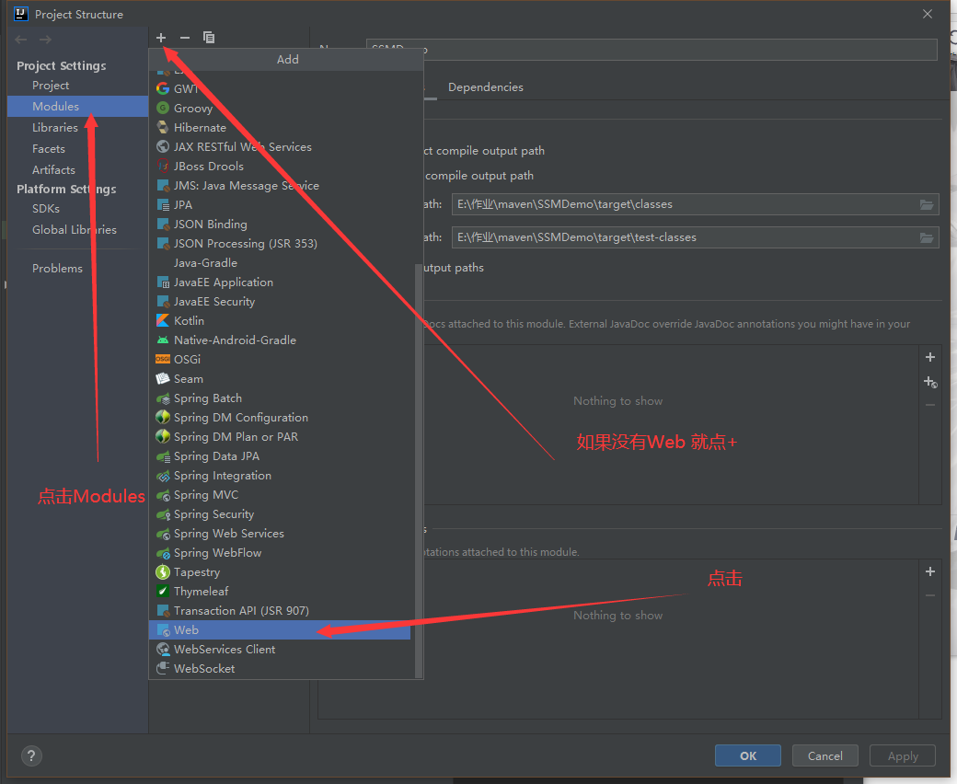Select WebSocket entry
Screen dimensions: 957x784
point(280,669)
